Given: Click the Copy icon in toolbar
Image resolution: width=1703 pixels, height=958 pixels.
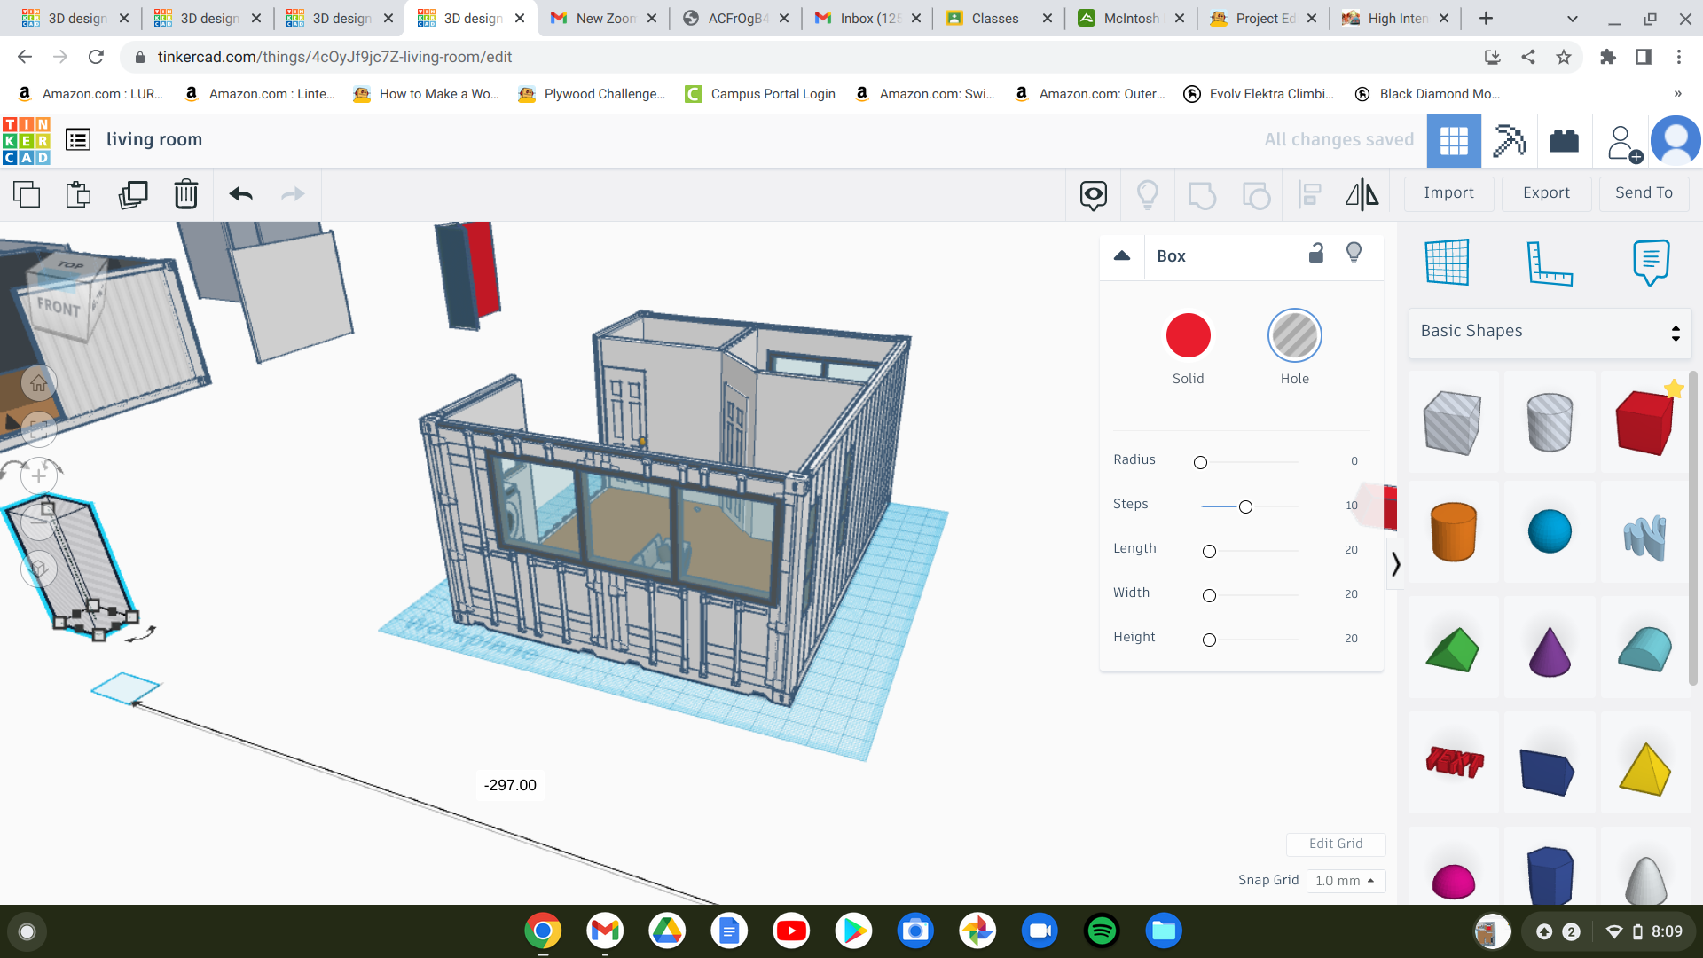Looking at the screenshot, I should tap(27, 193).
